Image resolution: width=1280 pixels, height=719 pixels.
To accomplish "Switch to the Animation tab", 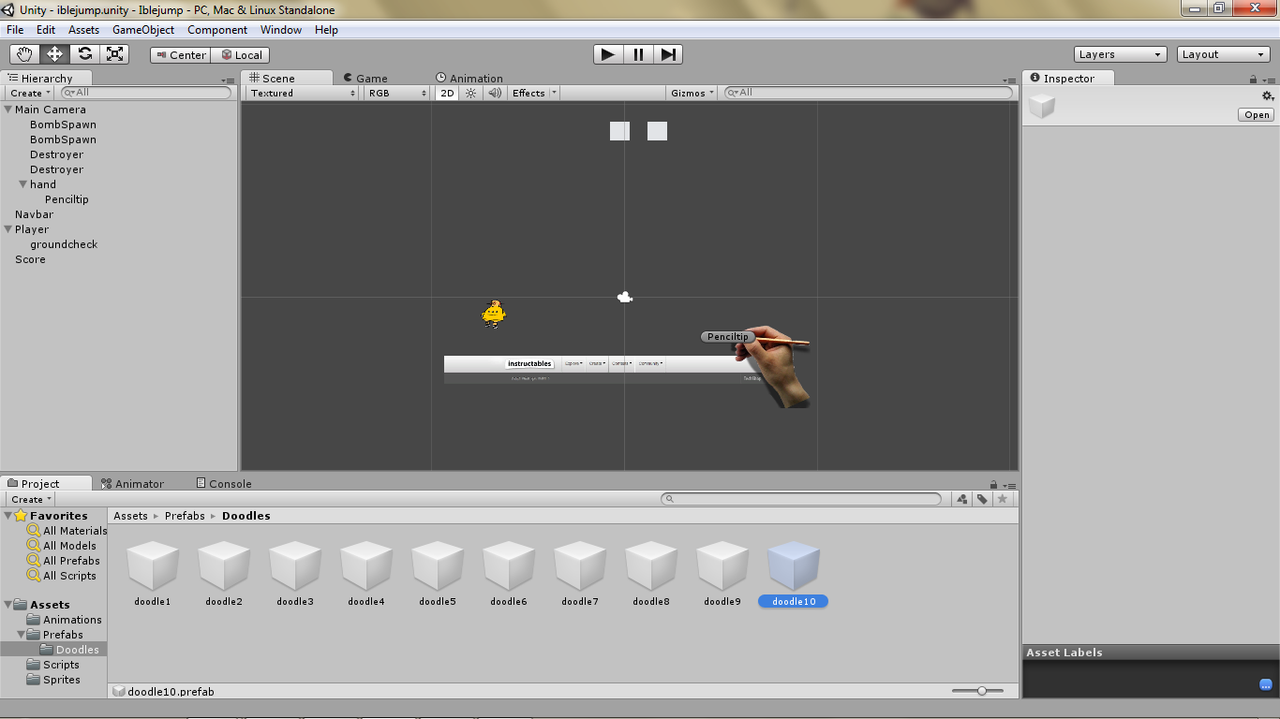I will point(469,79).
